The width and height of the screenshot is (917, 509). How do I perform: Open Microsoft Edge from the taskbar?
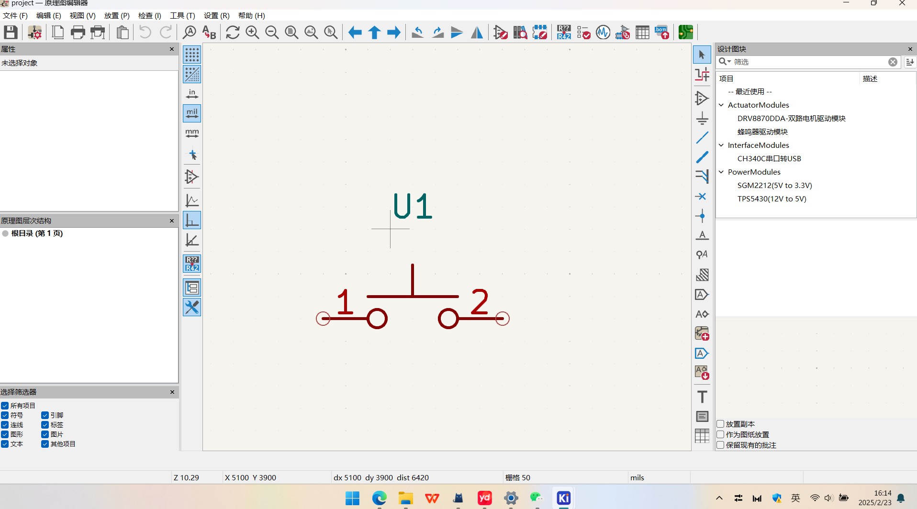coord(379,498)
